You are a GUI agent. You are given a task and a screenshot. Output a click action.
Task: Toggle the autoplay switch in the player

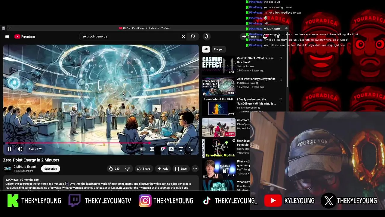tap(142, 149)
